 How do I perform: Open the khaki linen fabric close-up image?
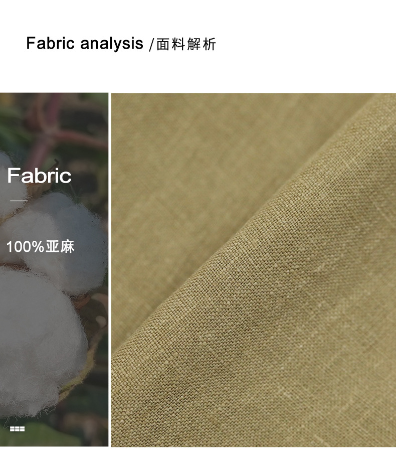[254, 270]
